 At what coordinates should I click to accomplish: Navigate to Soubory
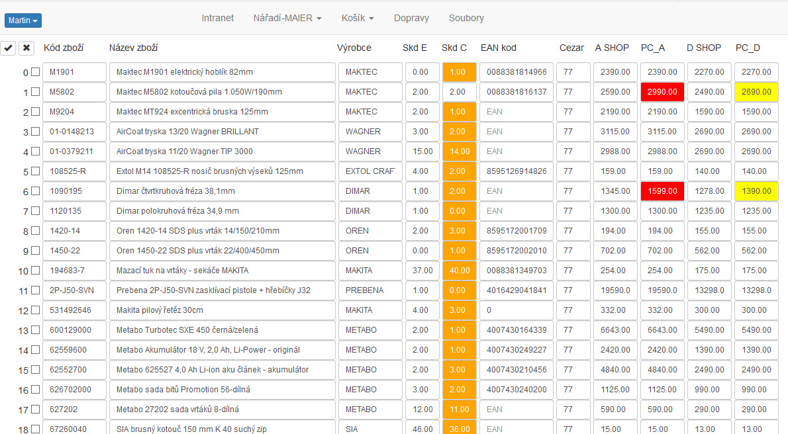(x=466, y=18)
